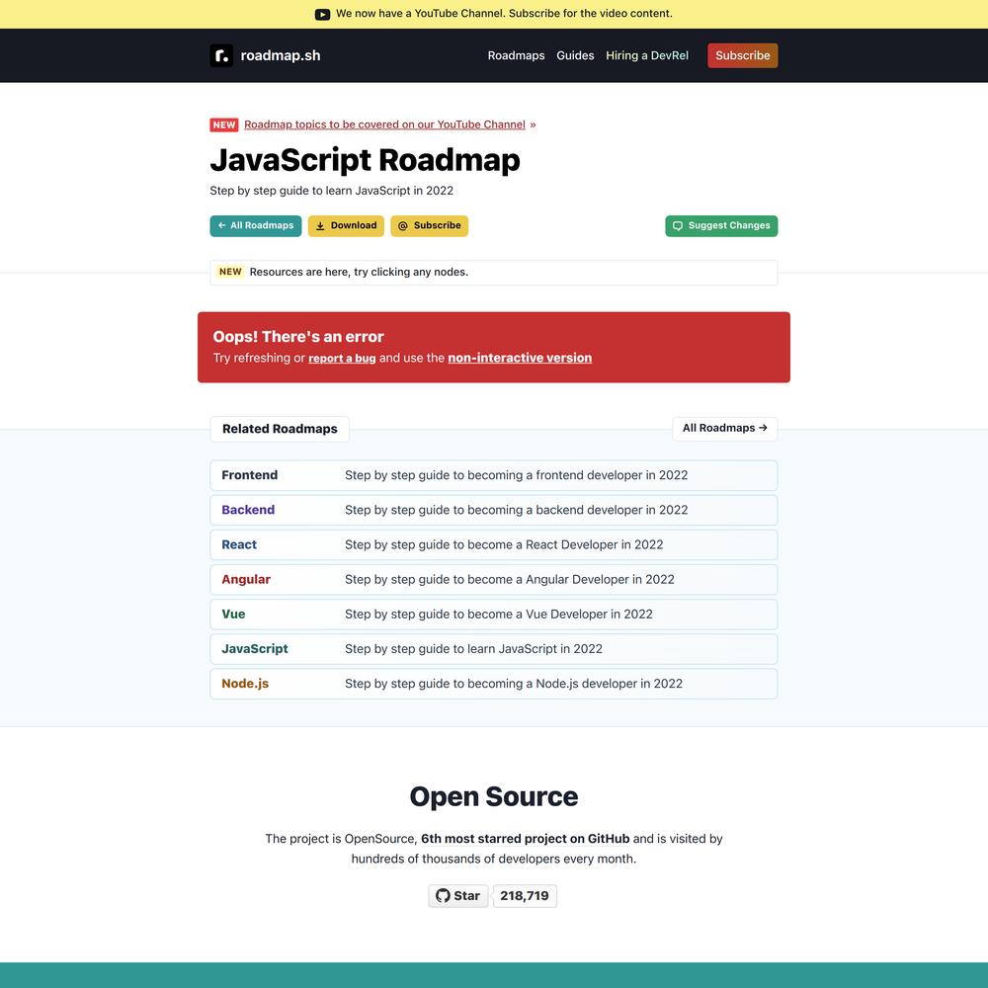
Task: Click the roadmap.sh logo icon
Action: [x=221, y=55]
